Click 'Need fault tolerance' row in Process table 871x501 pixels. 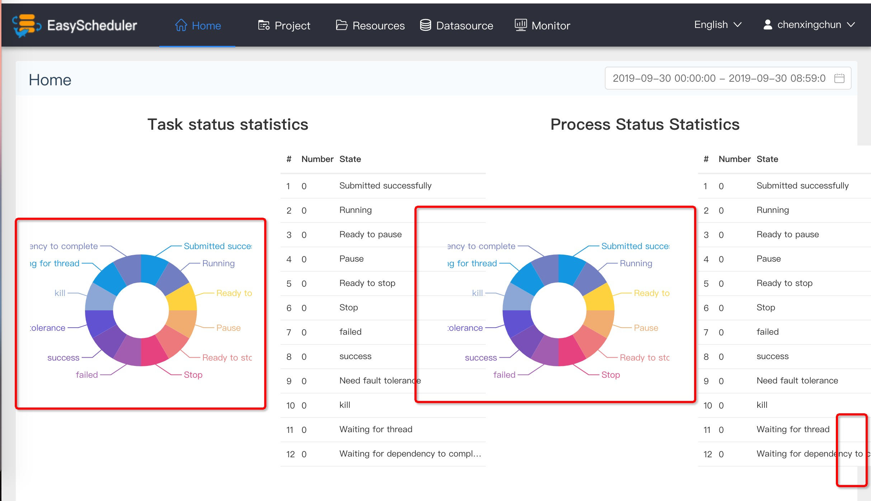click(797, 381)
